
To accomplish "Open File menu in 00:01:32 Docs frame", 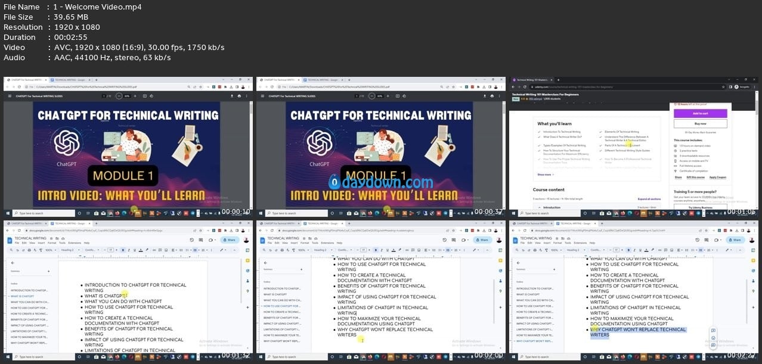I will point(17,243).
